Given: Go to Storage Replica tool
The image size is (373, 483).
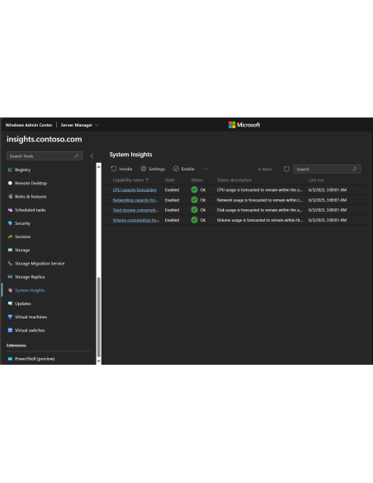Looking at the screenshot, I should [x=30, y=276].
